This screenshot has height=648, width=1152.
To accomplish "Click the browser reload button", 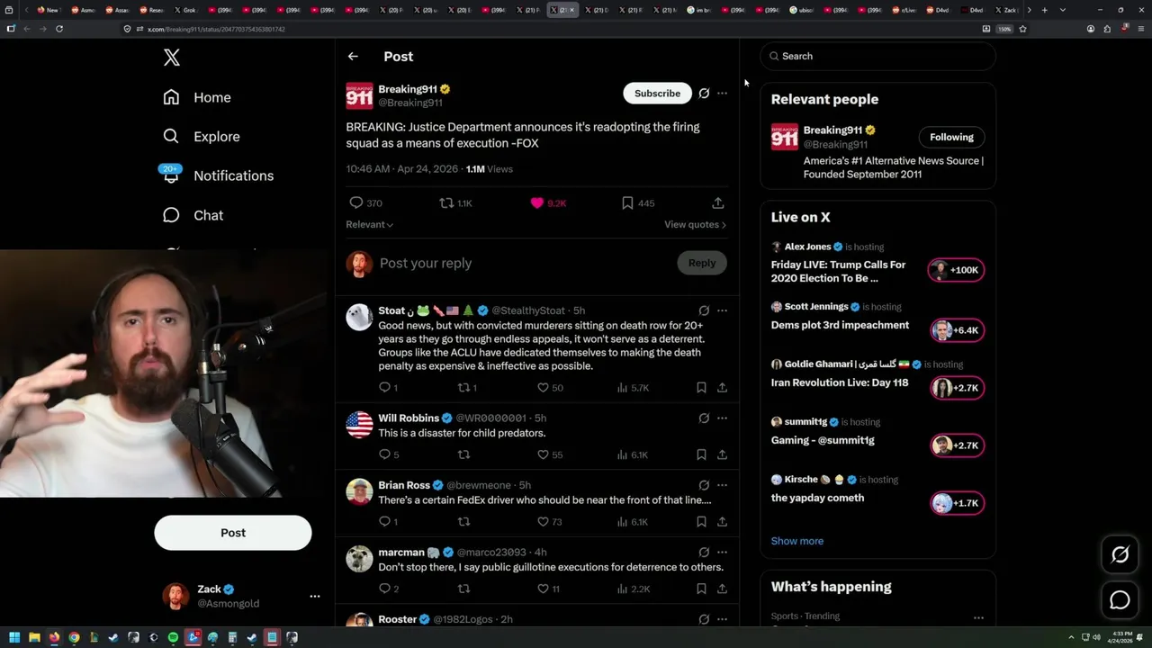I will 59,29.
